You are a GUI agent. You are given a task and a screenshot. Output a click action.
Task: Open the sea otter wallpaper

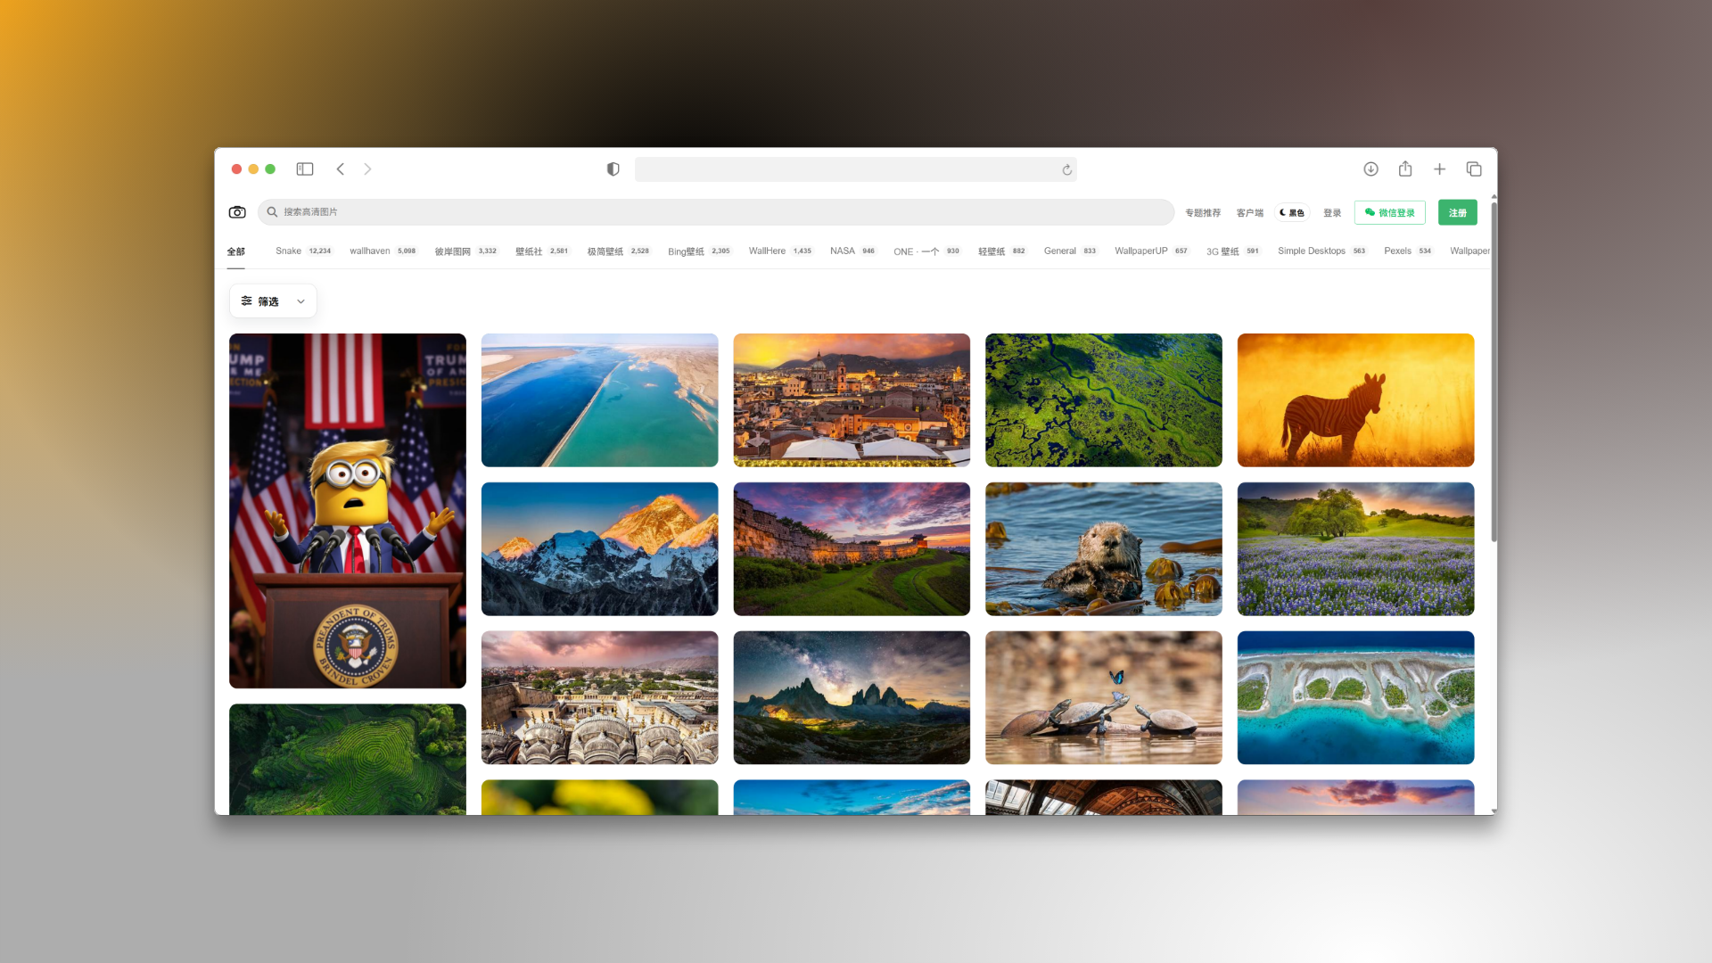point(1104,549)
